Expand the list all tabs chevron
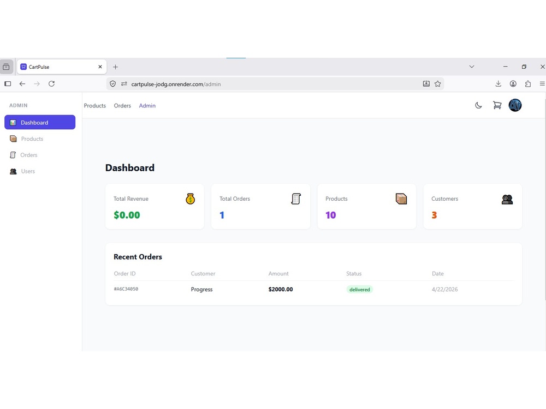 coord(472,67)
